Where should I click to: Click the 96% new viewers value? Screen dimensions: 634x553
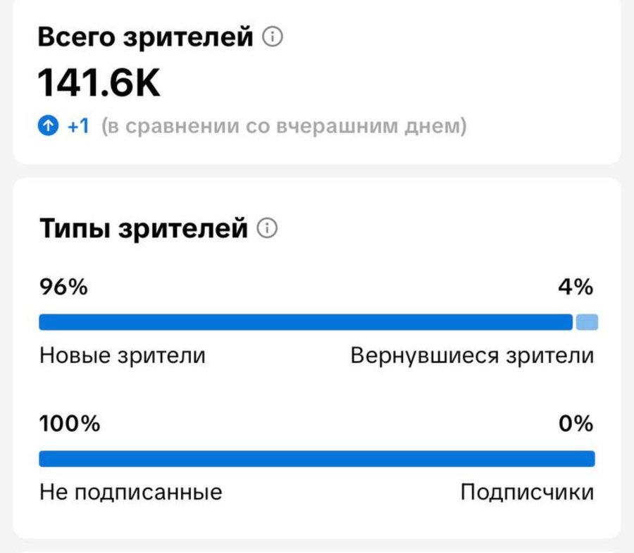point(63,287)
